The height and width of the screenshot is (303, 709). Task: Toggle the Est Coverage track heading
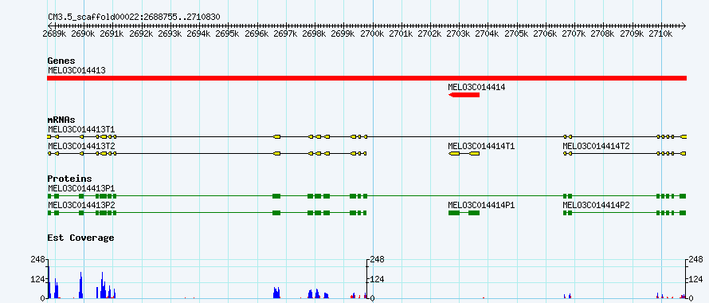click(80, 238)
